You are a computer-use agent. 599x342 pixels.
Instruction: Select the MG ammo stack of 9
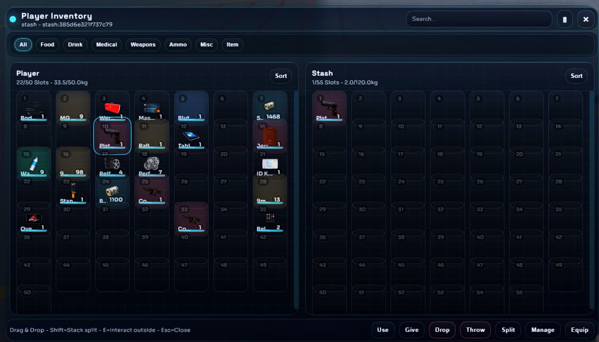pyautogui.click(x=73, y=108)
